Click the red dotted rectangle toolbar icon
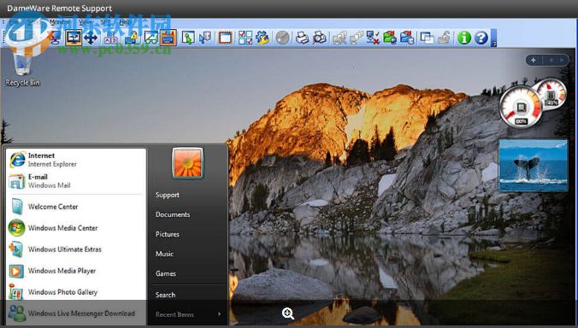 point(225,38)
